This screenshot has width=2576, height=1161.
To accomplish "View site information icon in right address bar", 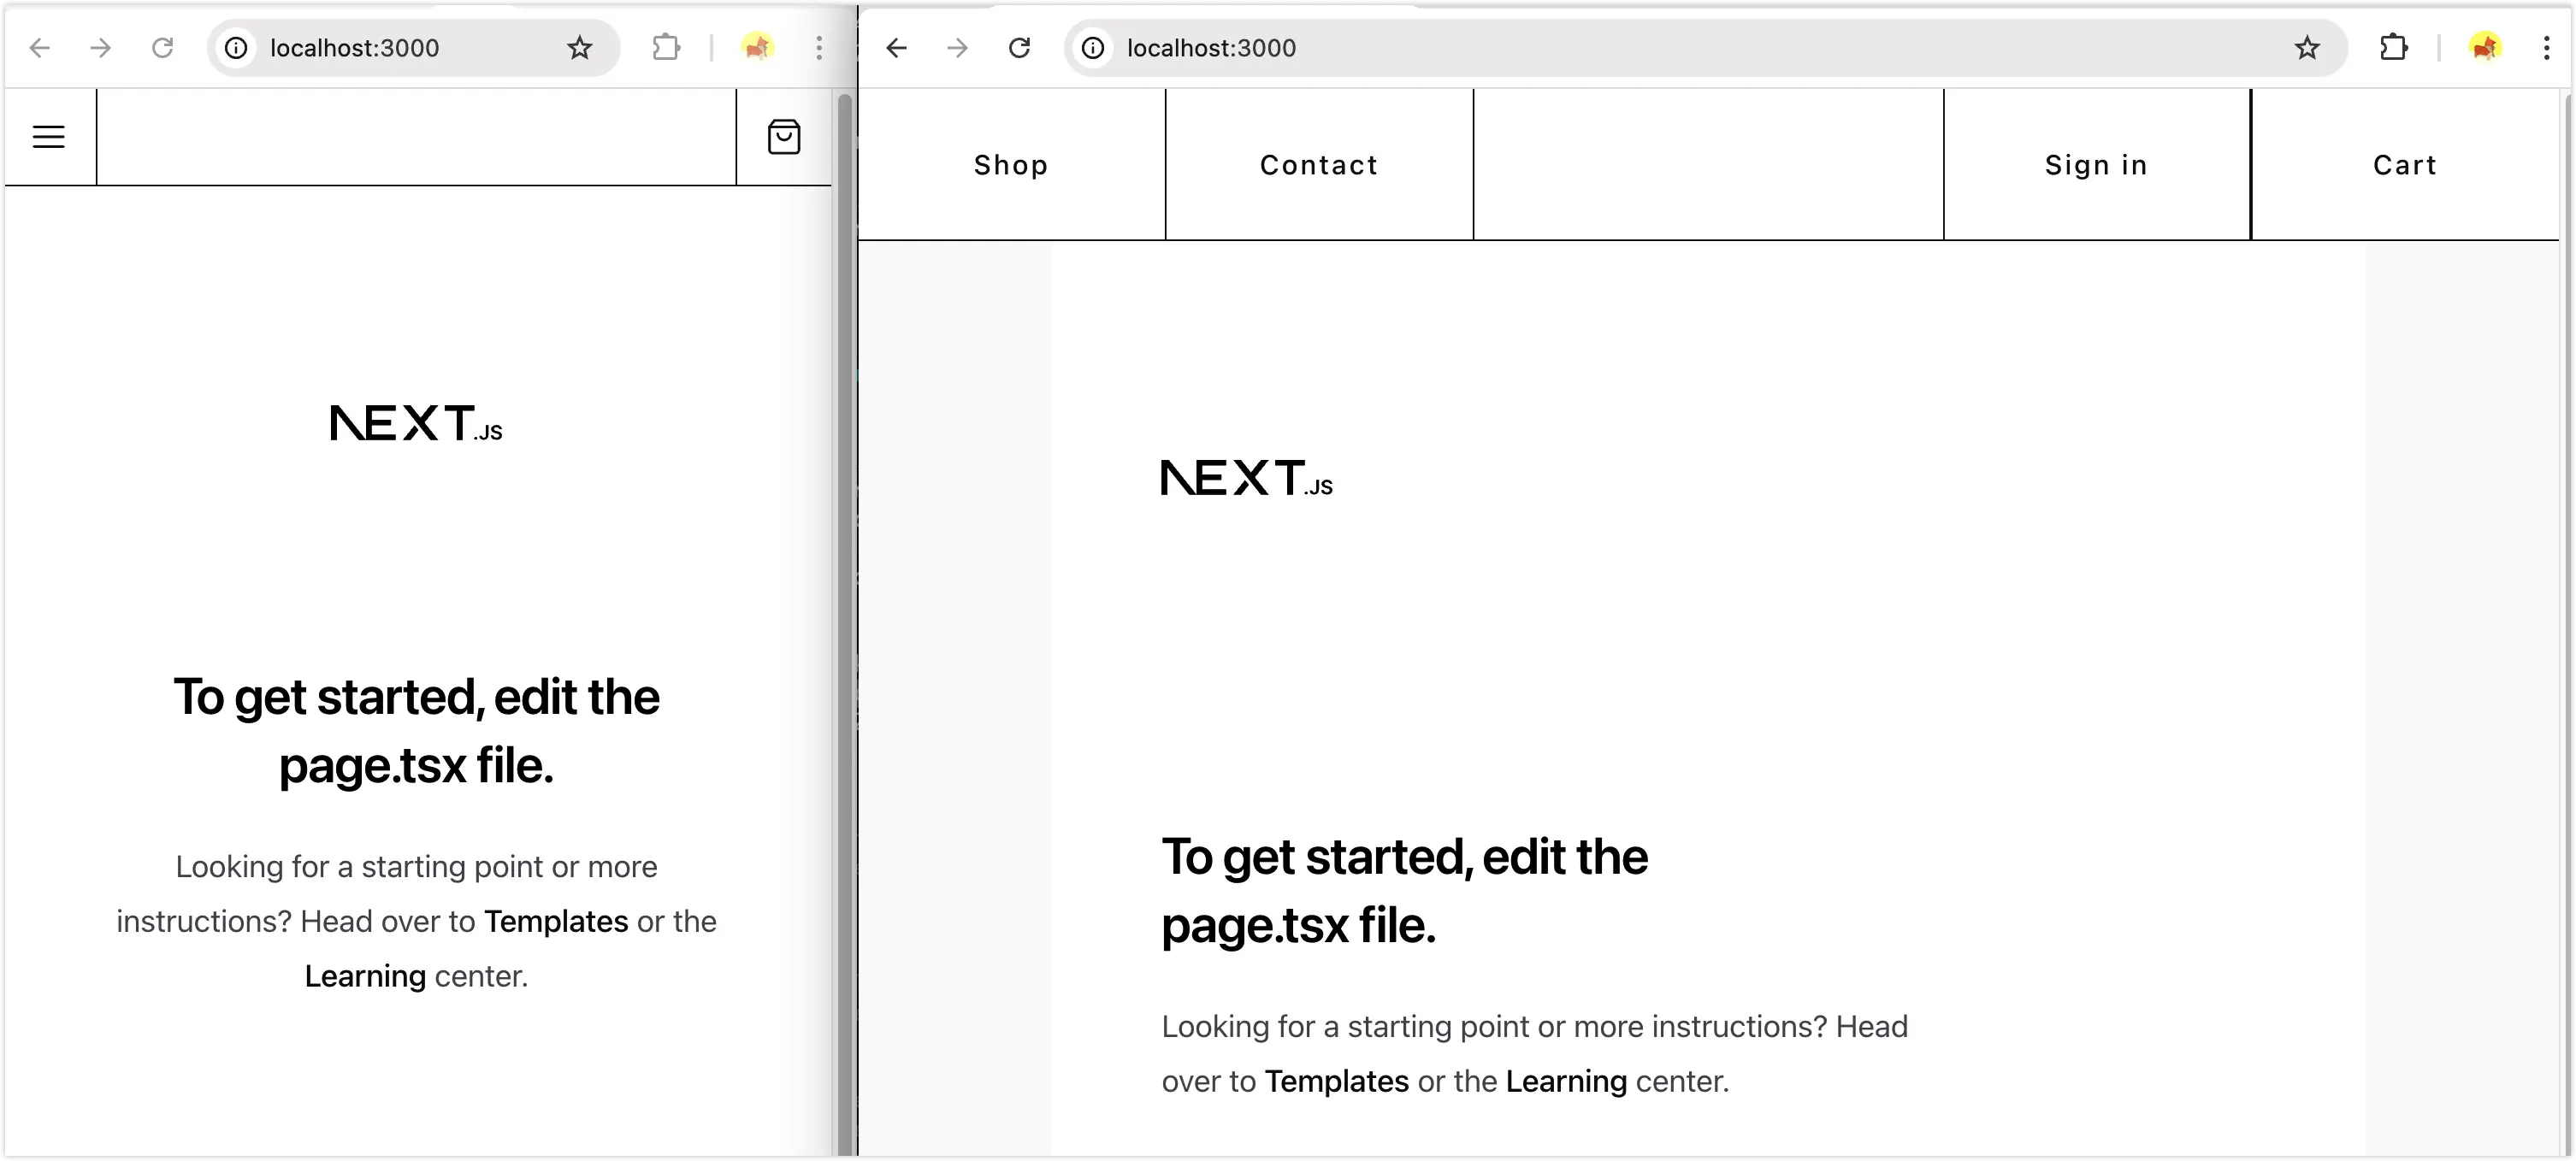I will click(1094, 48).
